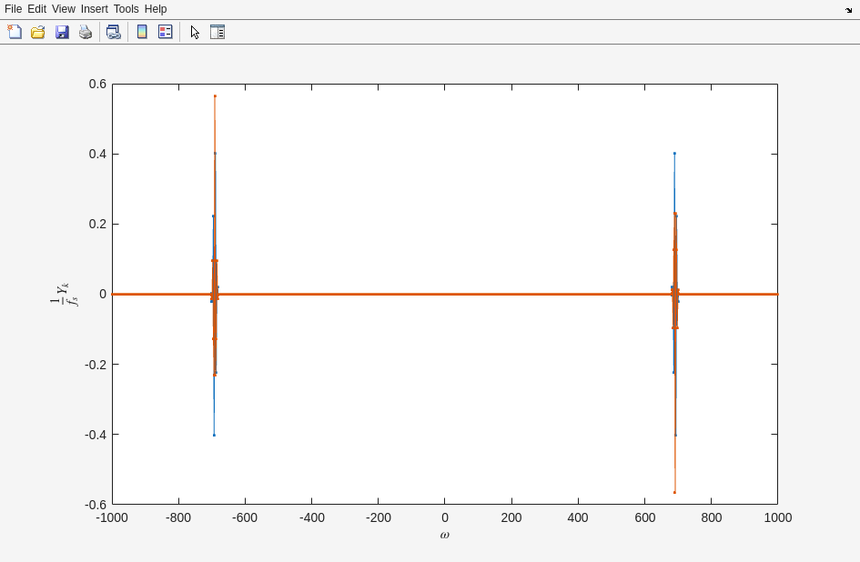The height and width of the screenshot is (562, 860).
Task: Select the ω x-axis label
Action: pos(444,535)
